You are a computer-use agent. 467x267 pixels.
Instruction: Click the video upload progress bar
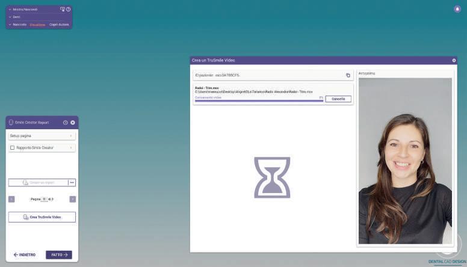pyautogui.click(x=259, y=101)
